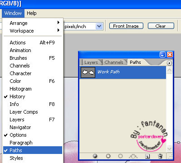Show the Navigator palette
Image resolution: width=181 pixels, height=163 pixels.
(x=33, y=127)
